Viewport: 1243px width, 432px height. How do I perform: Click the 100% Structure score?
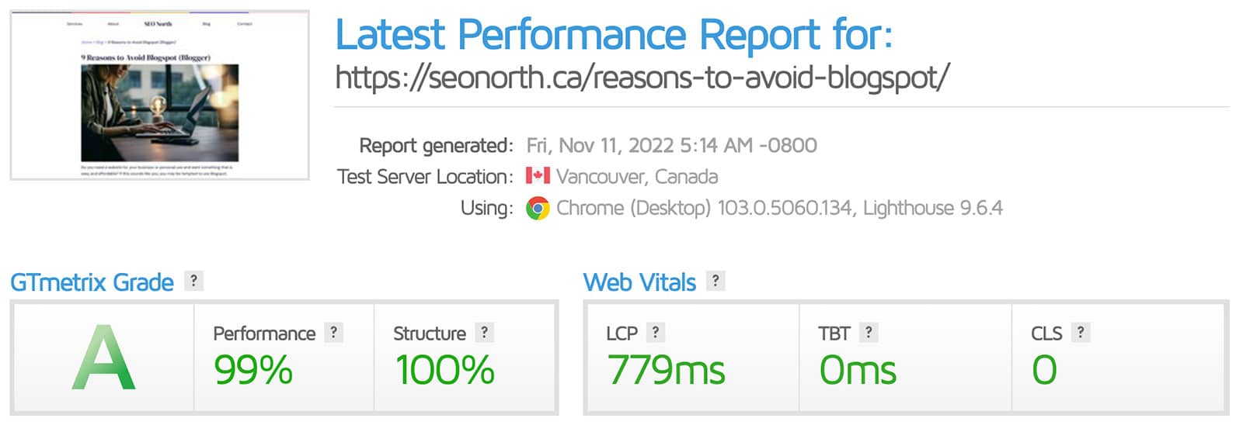tap(444, 370)
